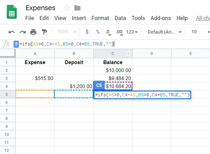Open the column C header dropdown arrow
The width and height of the screenshot is (210, 154).
[x=128, y=54]
